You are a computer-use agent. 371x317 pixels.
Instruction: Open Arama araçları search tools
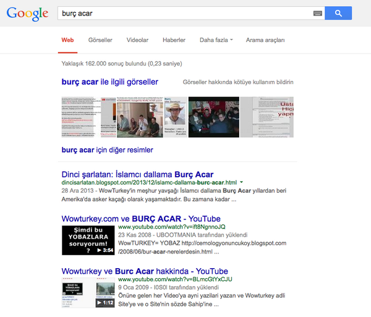click(x=265, y=40)
